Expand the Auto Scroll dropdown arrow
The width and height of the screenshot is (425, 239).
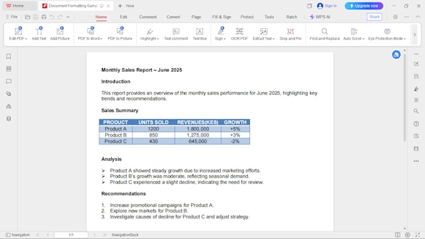(363, 39)
